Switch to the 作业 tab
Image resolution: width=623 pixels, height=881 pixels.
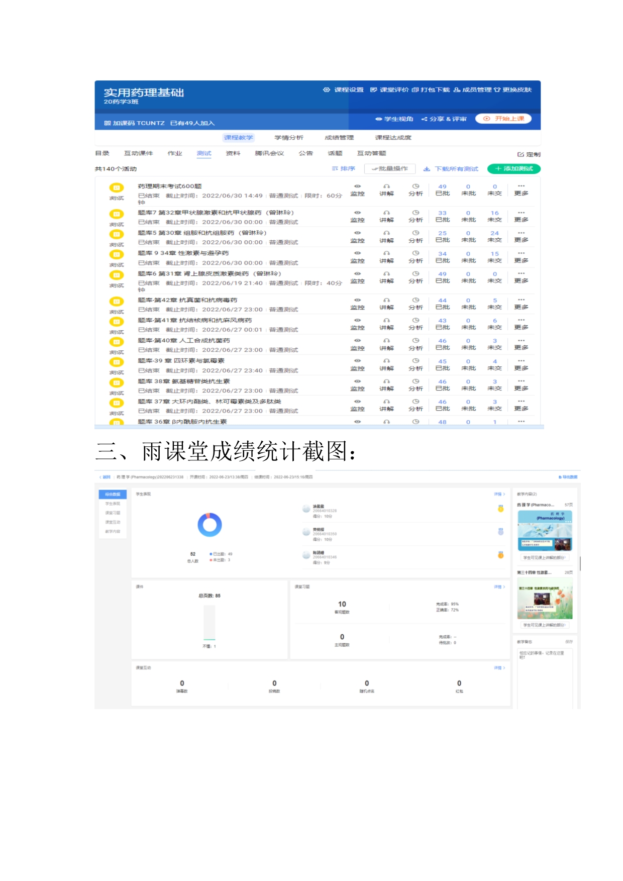click(175, 153)
